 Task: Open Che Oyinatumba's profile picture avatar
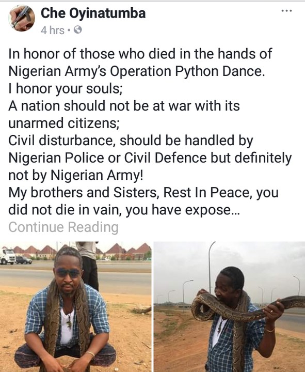[x=22, y=18]
